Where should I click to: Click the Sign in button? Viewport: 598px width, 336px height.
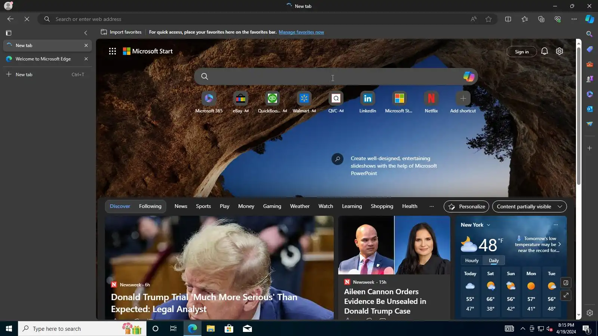click(522, 52)
